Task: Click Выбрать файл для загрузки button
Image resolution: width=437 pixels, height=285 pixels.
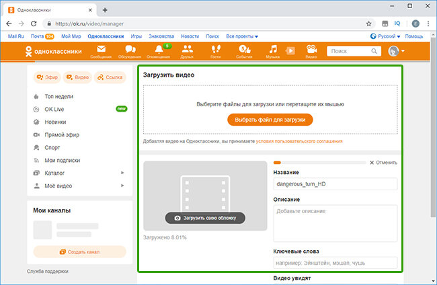Action: [270, 120]
